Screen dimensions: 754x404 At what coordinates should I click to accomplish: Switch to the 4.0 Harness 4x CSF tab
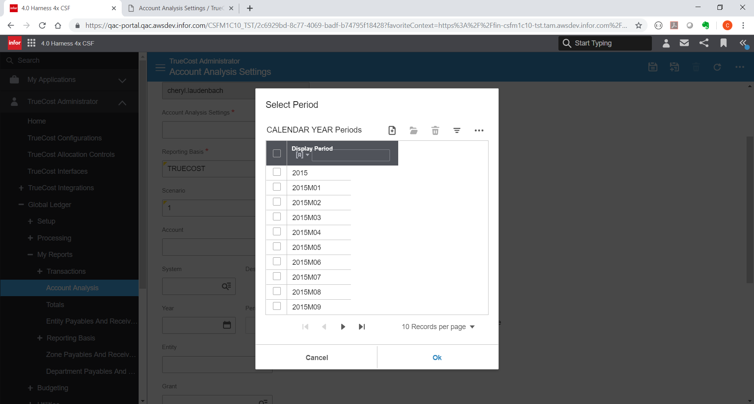coord(63,8)
